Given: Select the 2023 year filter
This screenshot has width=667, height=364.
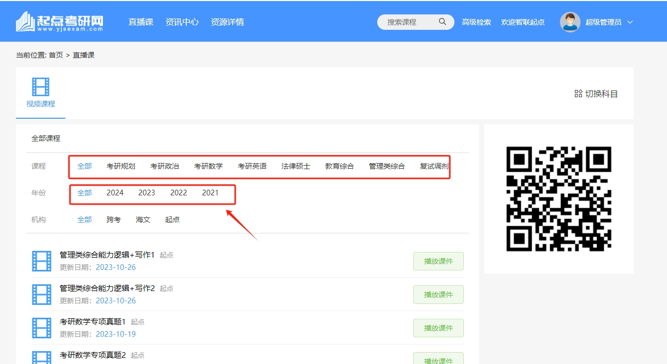Looking at the screenshot, I should [147, 193].
